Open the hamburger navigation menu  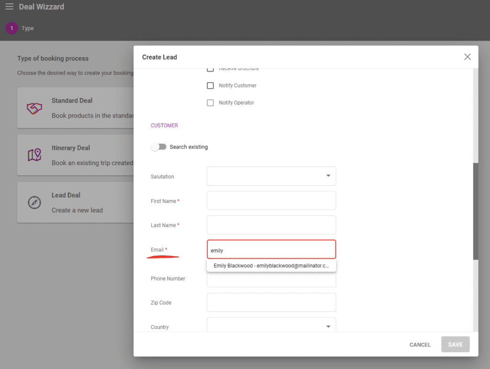point(9,6)
